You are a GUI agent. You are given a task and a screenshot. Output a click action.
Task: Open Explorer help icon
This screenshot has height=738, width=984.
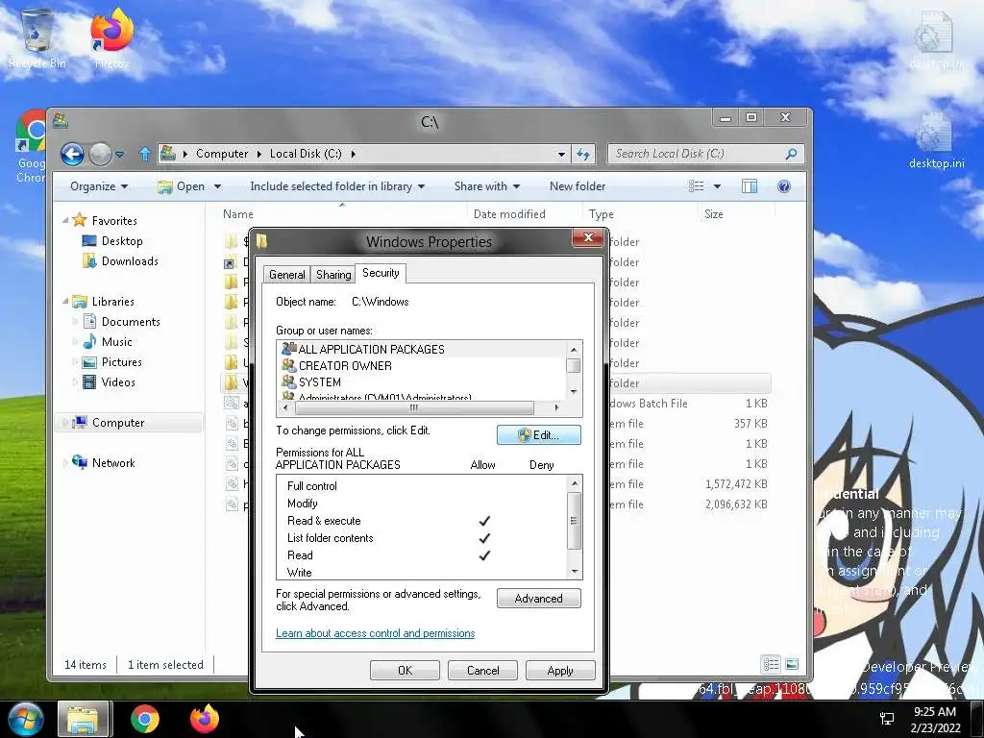coord(784,186)
